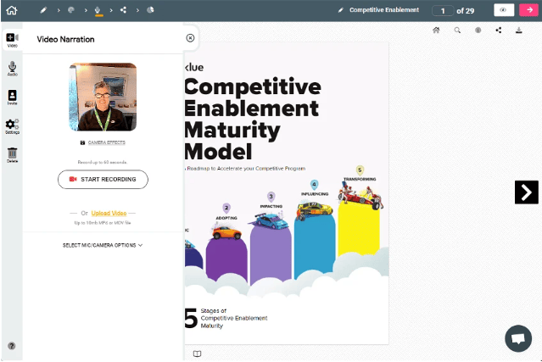Open the Invite panel icon

pyautogui.click(x=12, y=97)
